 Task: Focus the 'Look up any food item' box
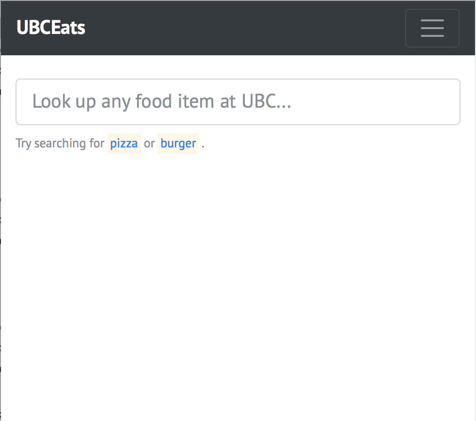[x=238, y=102]
